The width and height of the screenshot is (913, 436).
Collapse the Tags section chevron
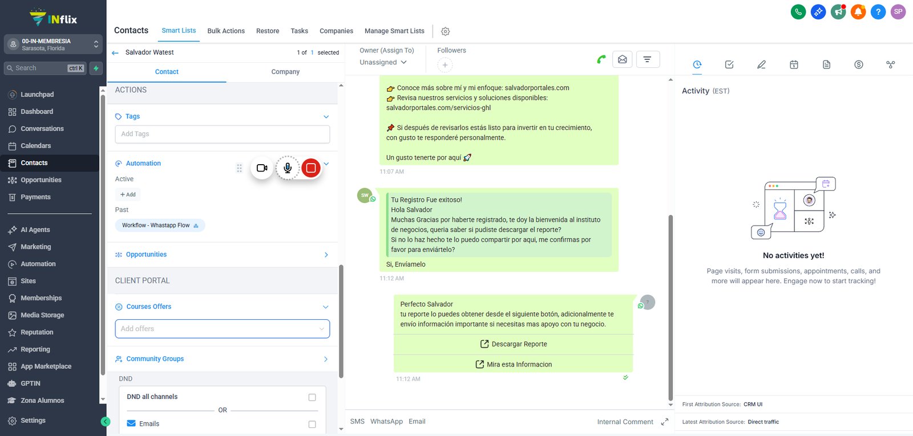(326, 117)
